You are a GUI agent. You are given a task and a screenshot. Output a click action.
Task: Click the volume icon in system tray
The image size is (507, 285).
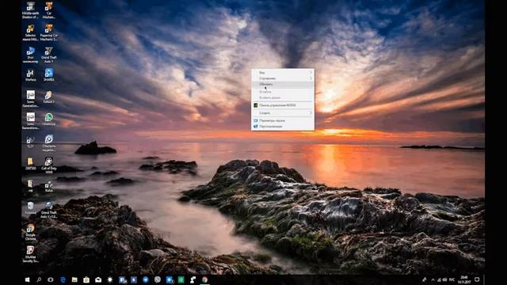pyautogui.click(x=444, y=279)
